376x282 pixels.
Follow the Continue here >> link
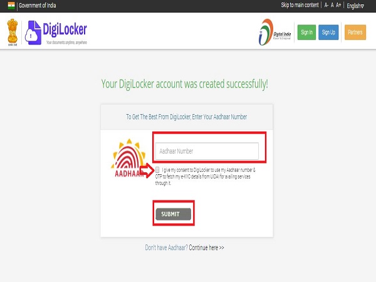pos(206,248)
